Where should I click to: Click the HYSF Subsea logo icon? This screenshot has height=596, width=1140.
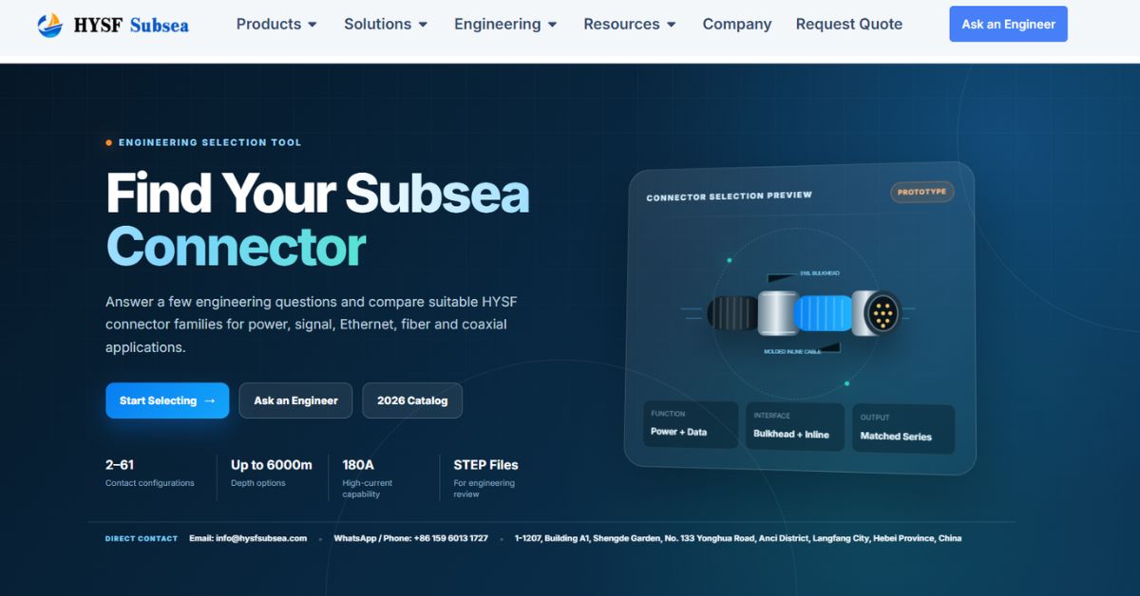click(49, 25)
